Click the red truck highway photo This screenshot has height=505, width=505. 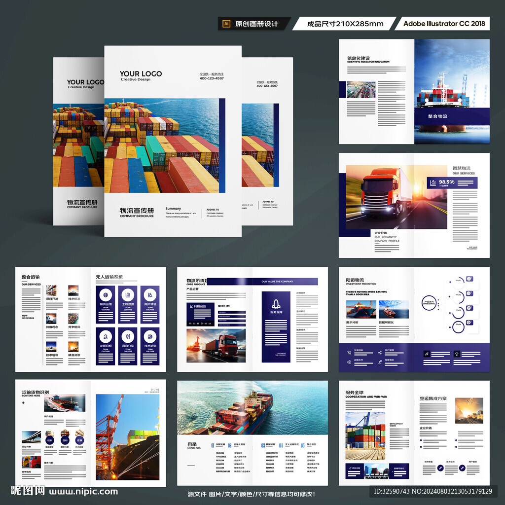[x=397, y=197]
